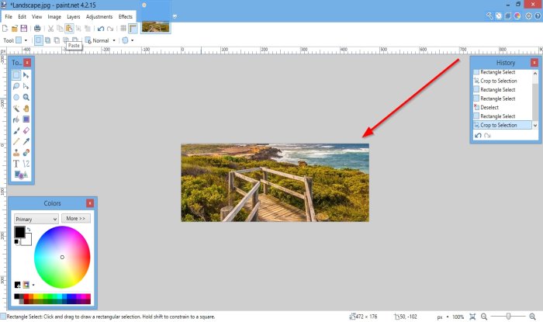Click Undo arrow in History panel
543x322 pixels.
click(479, 135)
